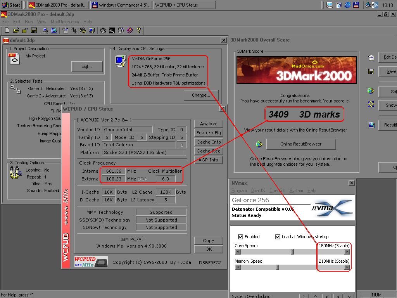The image size is (397, 298).
Task: Click the Cache Info button
Action: 209,142
